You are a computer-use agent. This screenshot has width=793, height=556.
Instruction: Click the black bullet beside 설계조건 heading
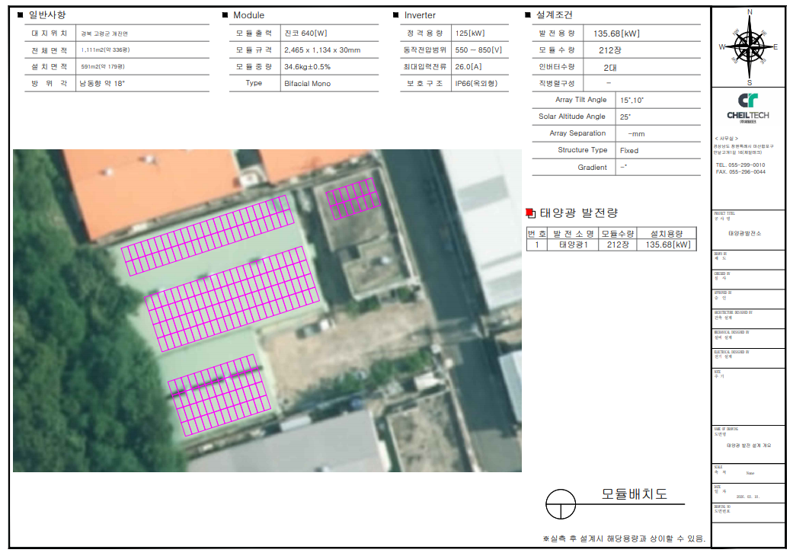(x=528, y=15)
